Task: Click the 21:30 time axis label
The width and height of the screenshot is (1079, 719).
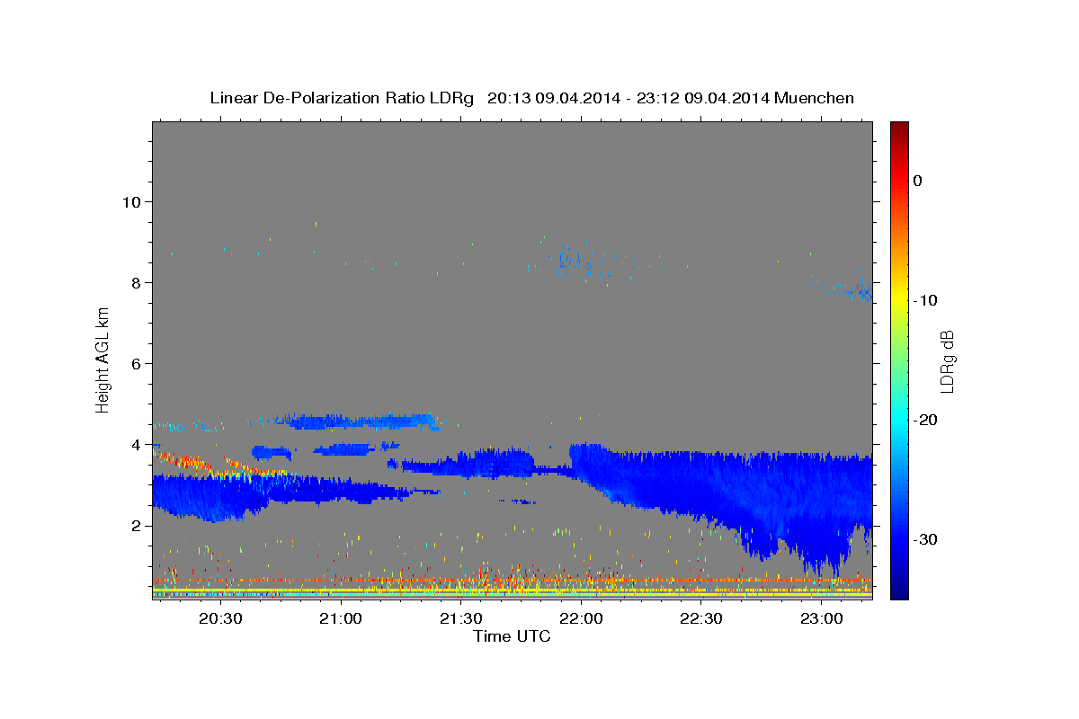Action: pos(461,618)
